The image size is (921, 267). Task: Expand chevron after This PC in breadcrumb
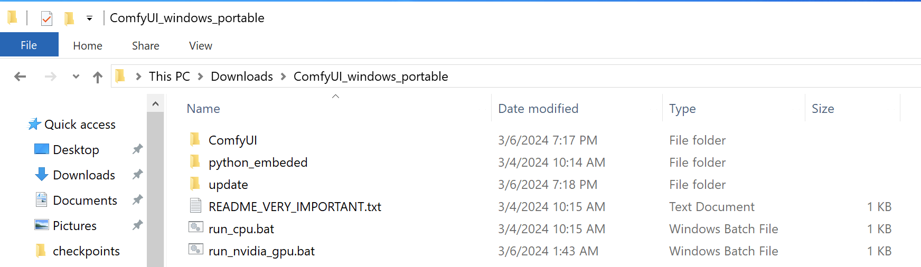pyautogui.click(x=201, y=77)
